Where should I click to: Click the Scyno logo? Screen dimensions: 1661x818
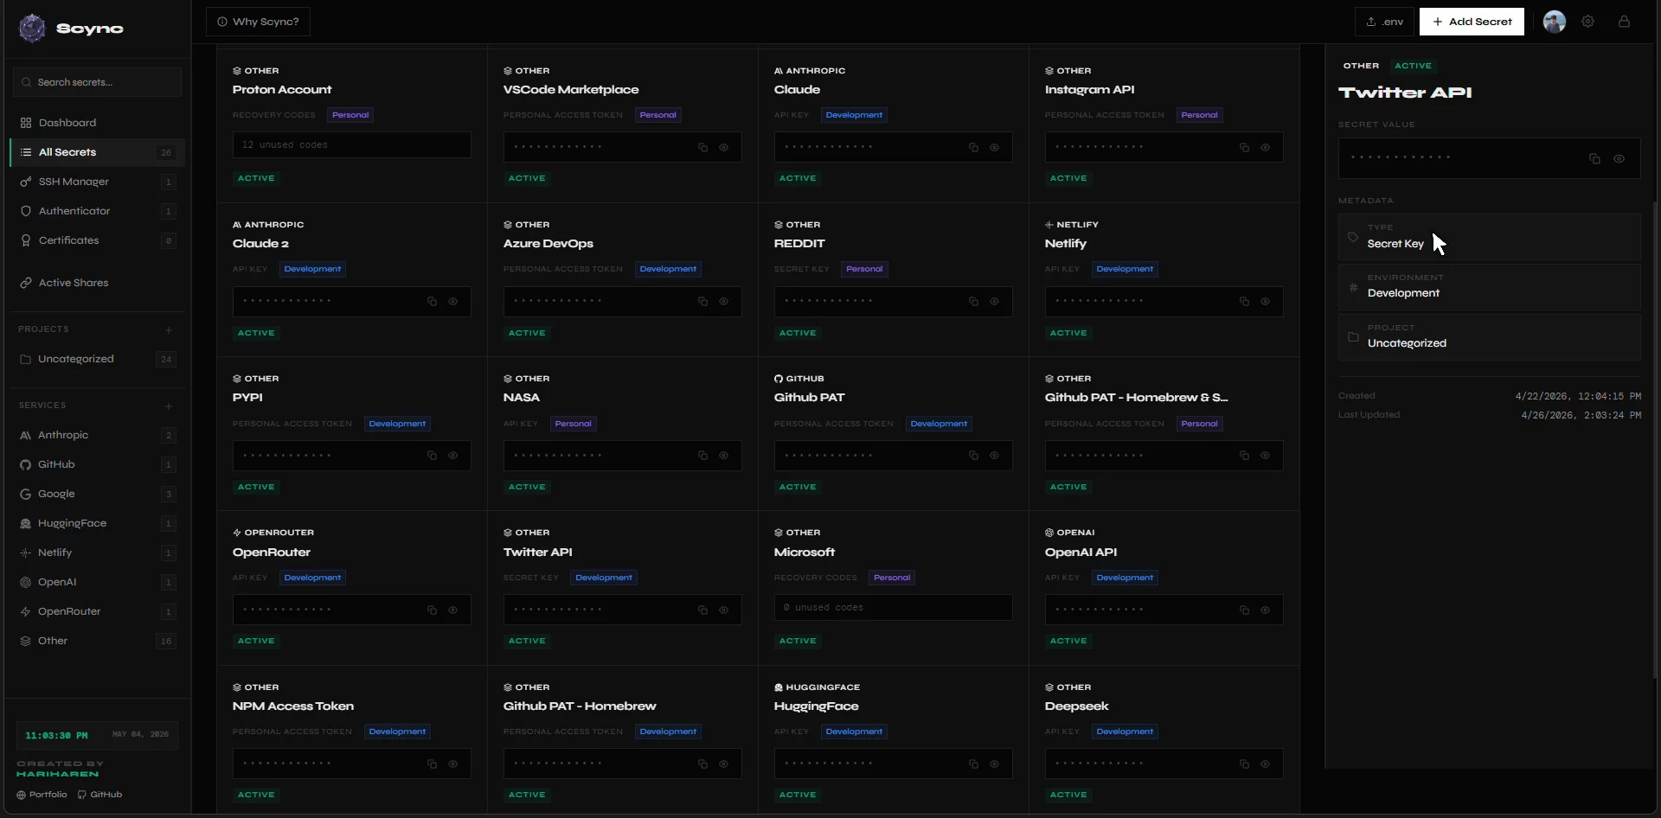pyautogui.click(x=71, y=29)
